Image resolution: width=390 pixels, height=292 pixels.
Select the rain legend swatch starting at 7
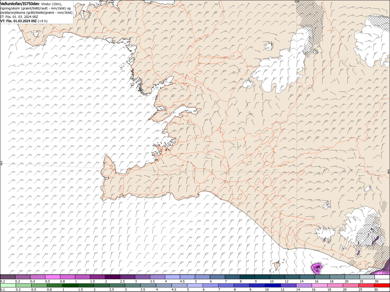[226, 285]
